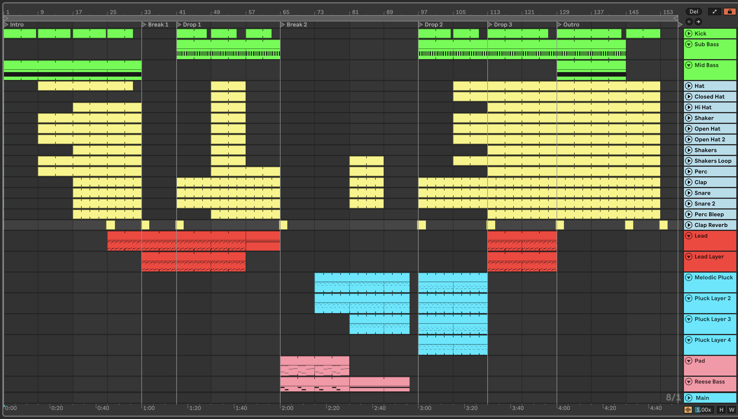This screenshot has width=738, height=419.
Task: Select the Break 2 locator marker
Action: (282, 24)
